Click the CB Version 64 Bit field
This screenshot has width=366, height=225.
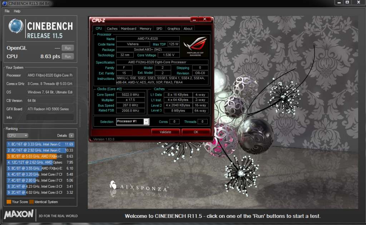pos(50,101)
